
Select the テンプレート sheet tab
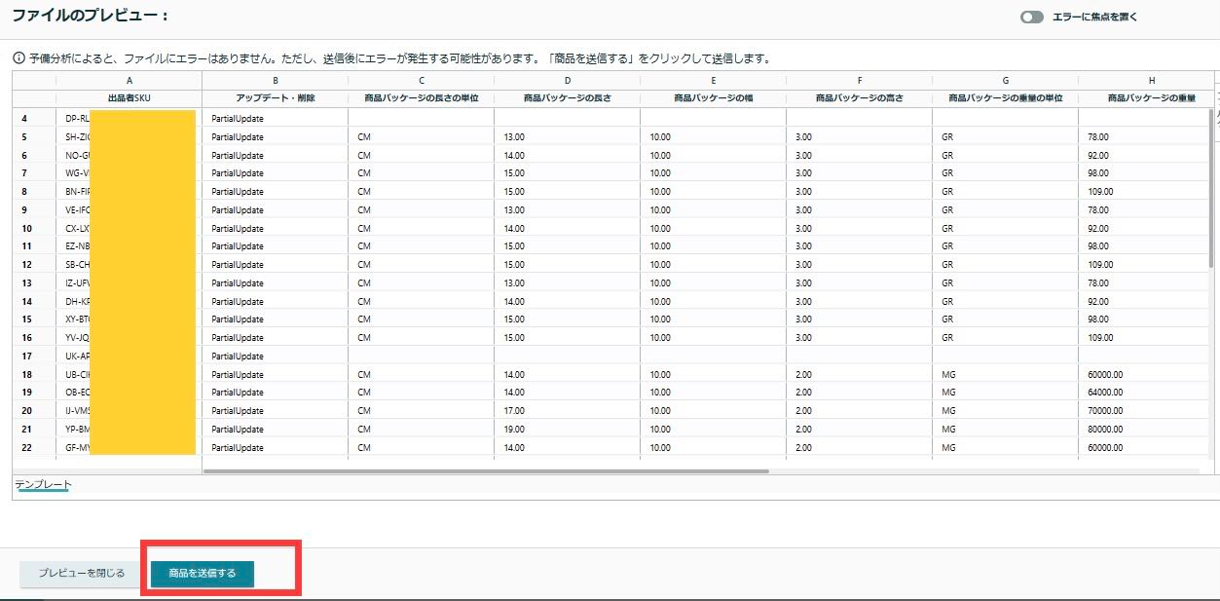point(43,484)
